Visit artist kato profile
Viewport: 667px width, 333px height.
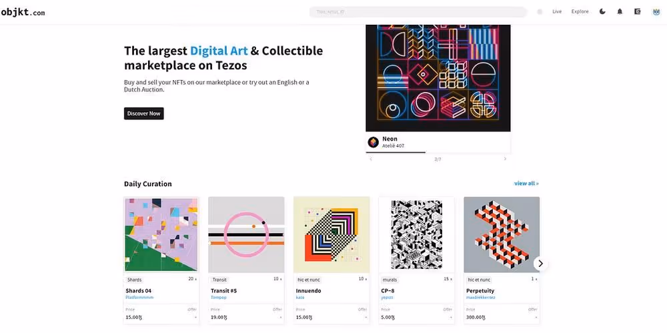coord(300,297)
